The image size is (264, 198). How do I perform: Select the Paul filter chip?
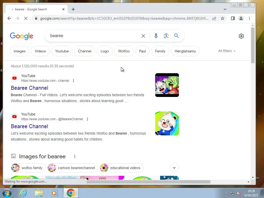(142, 51)
